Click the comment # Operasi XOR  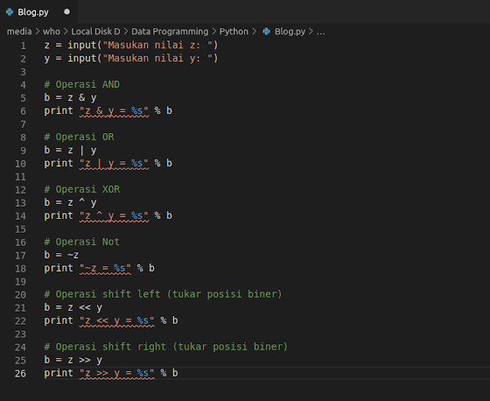click(x=82, y=190)
